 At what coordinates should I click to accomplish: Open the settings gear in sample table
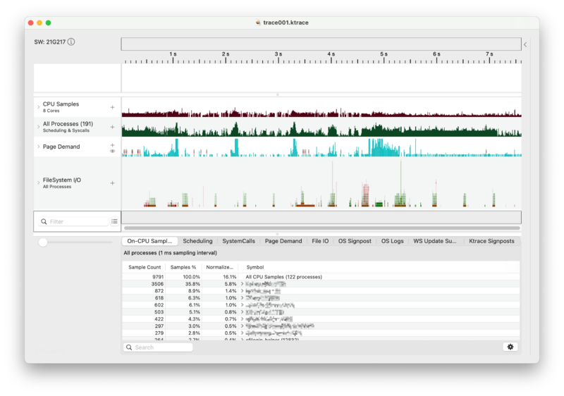[x=510, y=347]
